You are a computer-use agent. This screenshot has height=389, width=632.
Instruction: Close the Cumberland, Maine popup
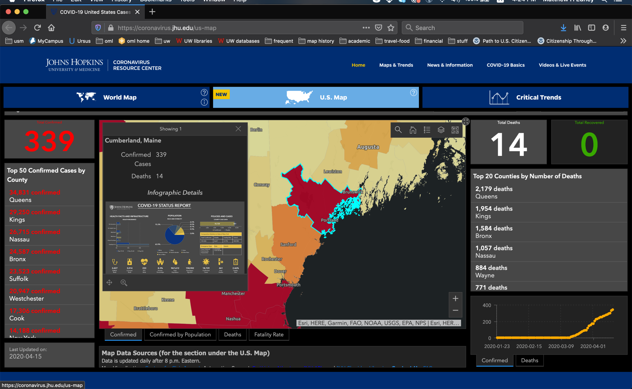point(238,129)
